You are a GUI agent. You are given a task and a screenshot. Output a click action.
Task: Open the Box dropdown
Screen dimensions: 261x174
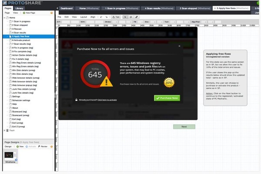click(x=153, y=22)
